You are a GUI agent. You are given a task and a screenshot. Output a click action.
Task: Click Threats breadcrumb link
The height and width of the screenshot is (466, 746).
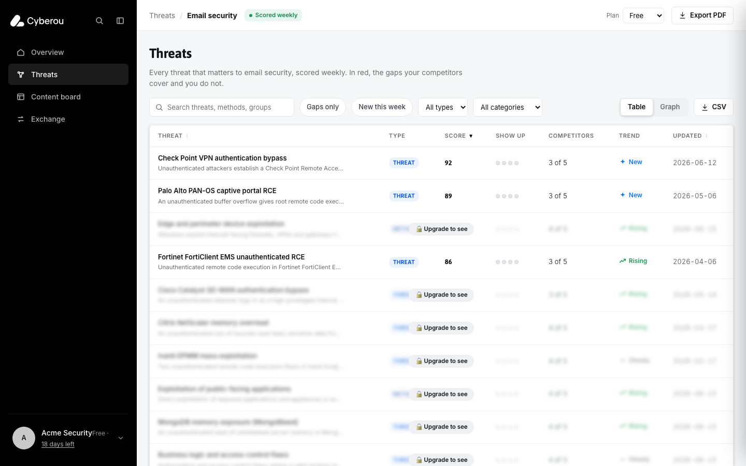click(x=162, y=16)
